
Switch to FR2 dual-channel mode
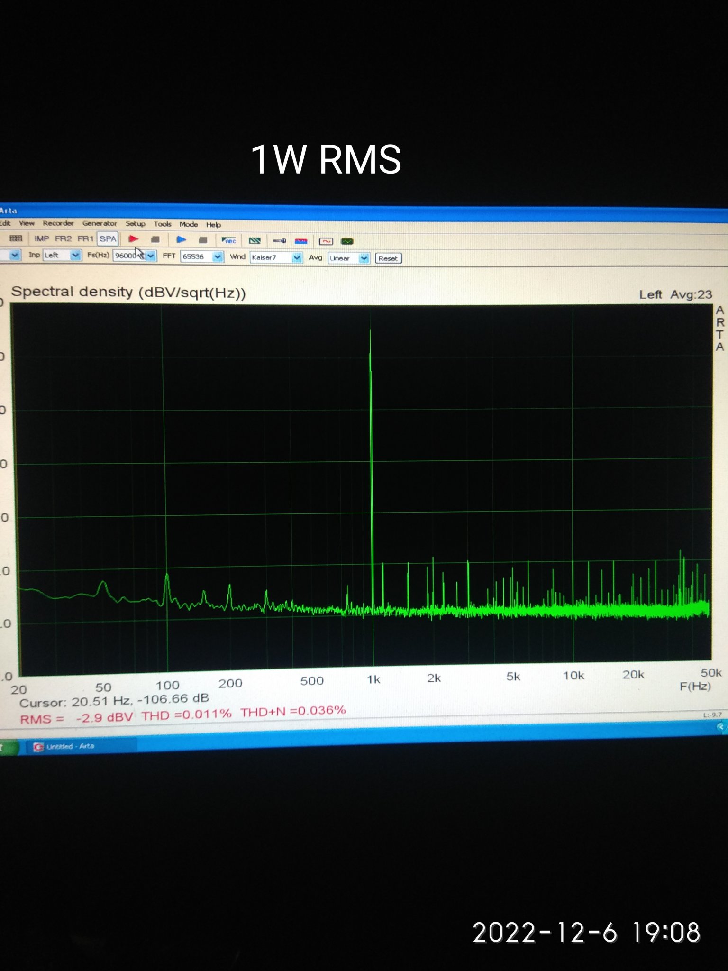pos(64,238)
